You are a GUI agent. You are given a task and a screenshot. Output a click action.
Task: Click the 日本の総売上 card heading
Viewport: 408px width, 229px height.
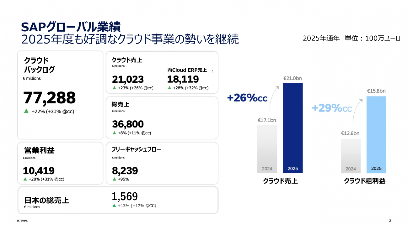click(46, 200)
